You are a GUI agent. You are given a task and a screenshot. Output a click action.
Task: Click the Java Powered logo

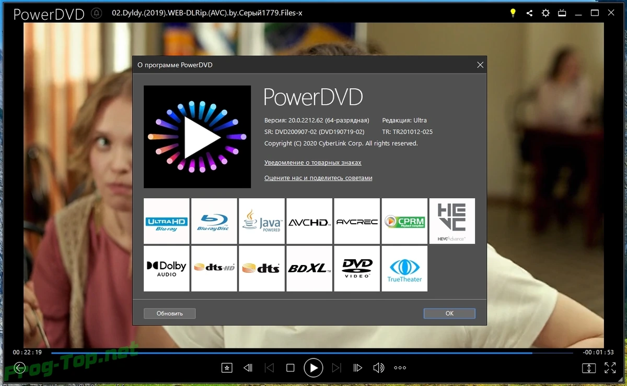tap(262, 221)
